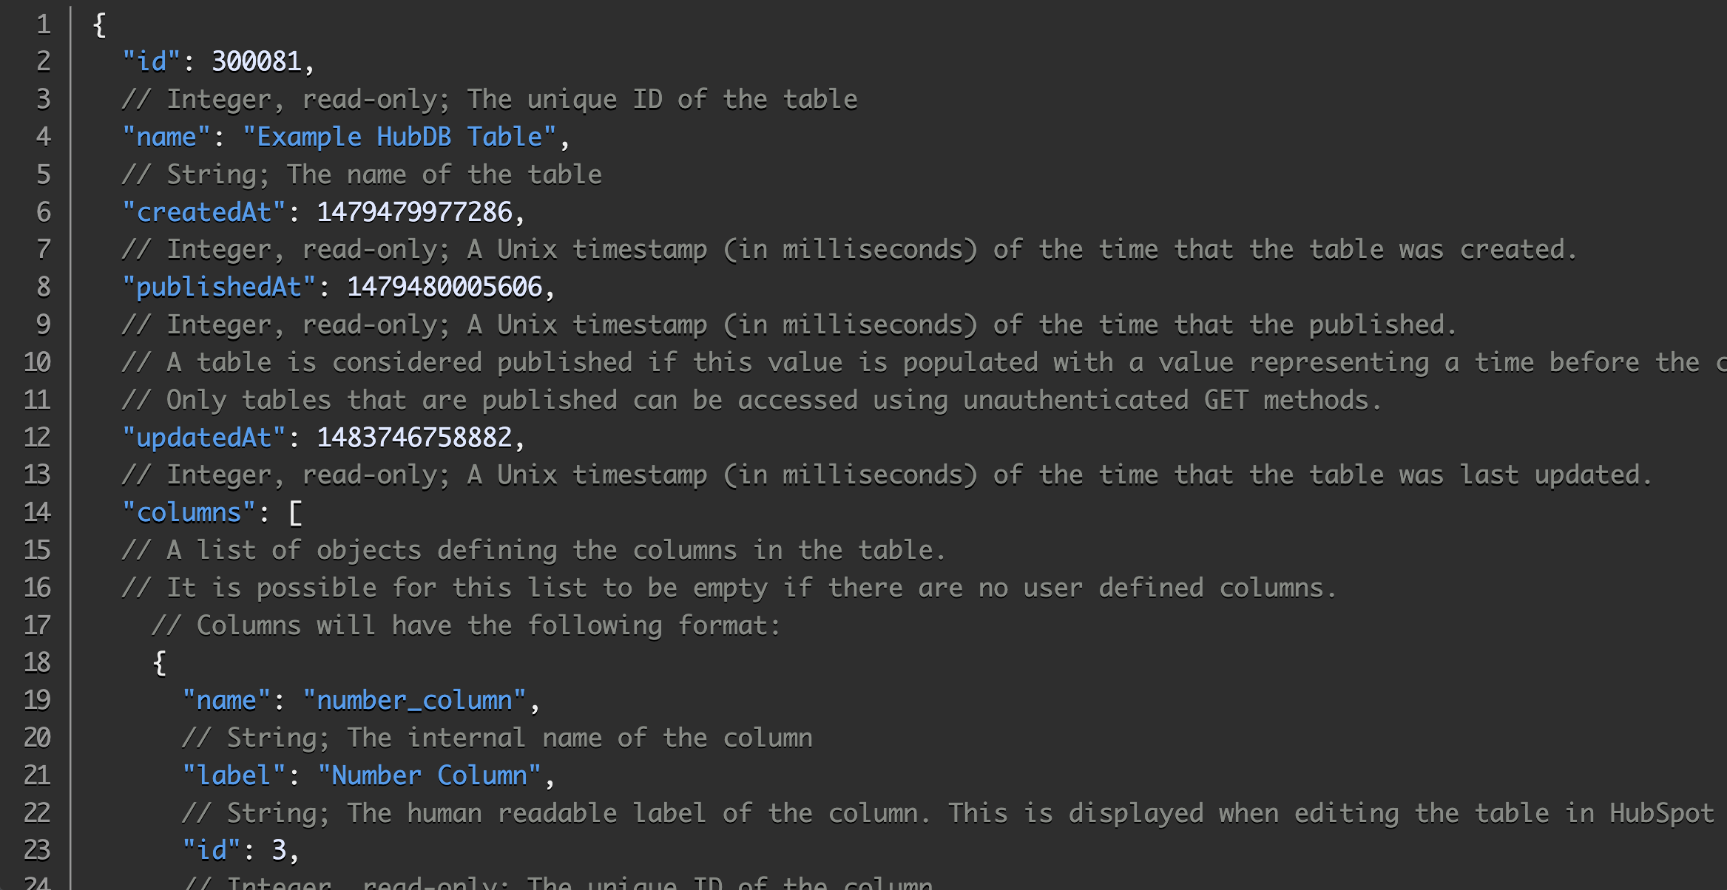Viewport: 1727px width, 890px height.
Task: Click the opening square bracket after columns
Action: (295, 512)
